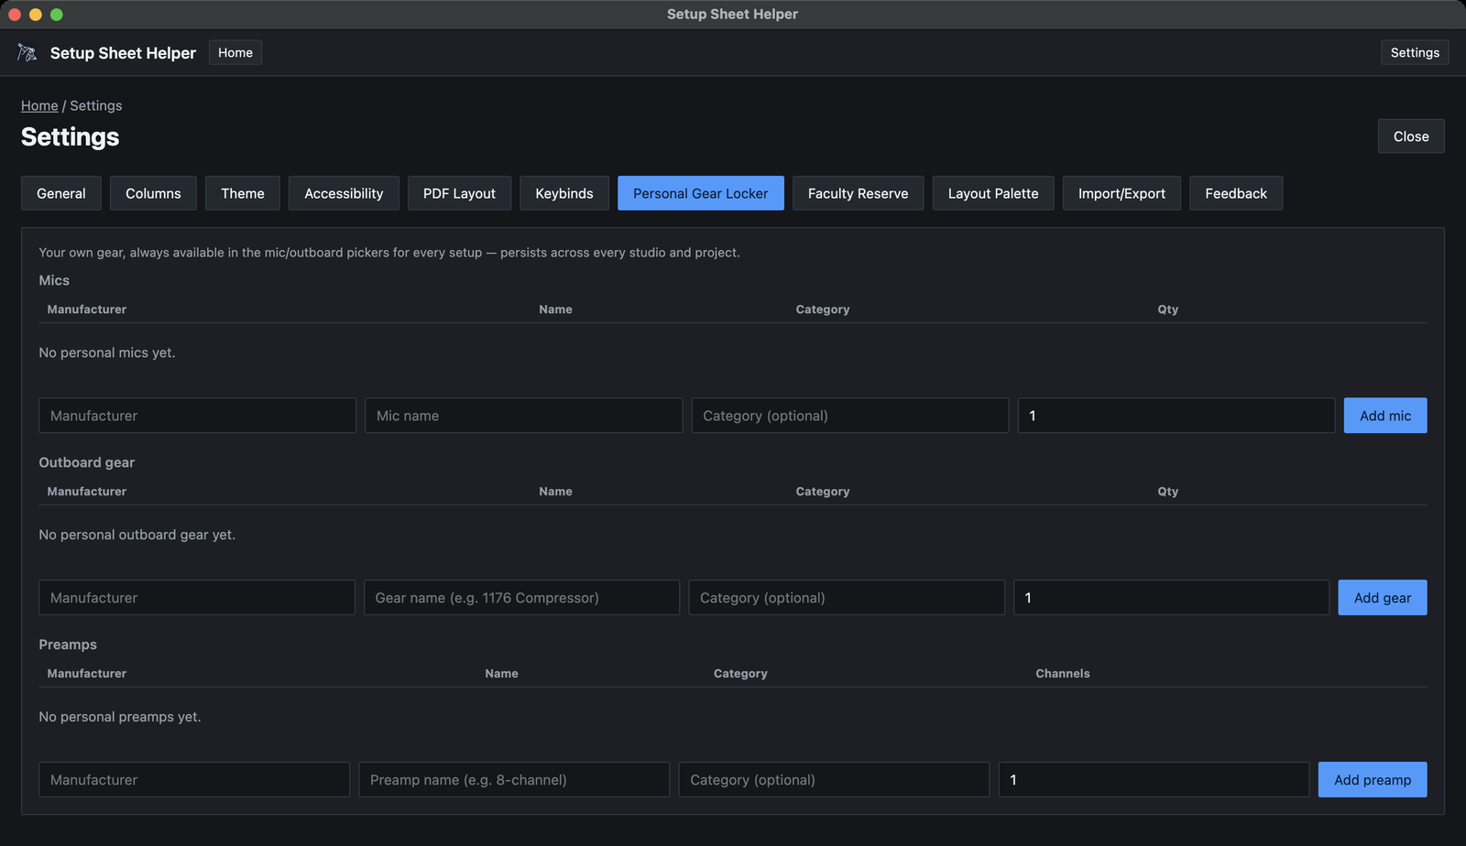Go to the PDF Layout tab
Image resolution: width=1466 pixels, height=846 pixels.
pyautogui.click(x=459, y=193)
